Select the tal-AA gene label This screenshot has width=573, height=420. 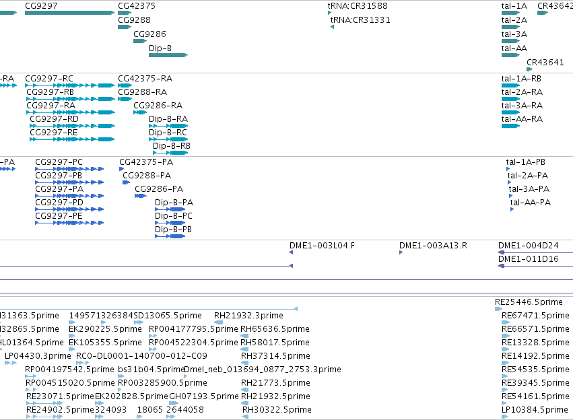click(x=514, y=48)
